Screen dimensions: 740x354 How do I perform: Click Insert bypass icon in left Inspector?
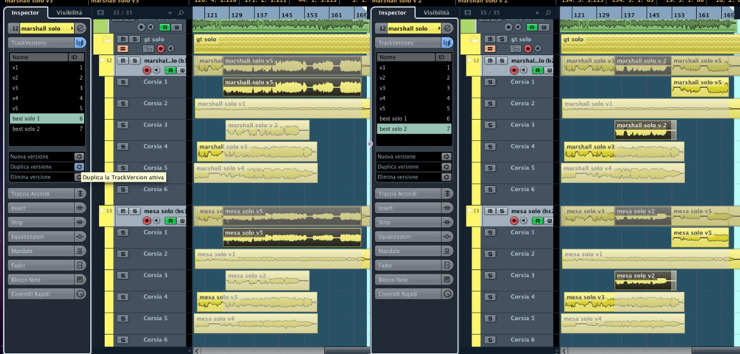[80, 208]
